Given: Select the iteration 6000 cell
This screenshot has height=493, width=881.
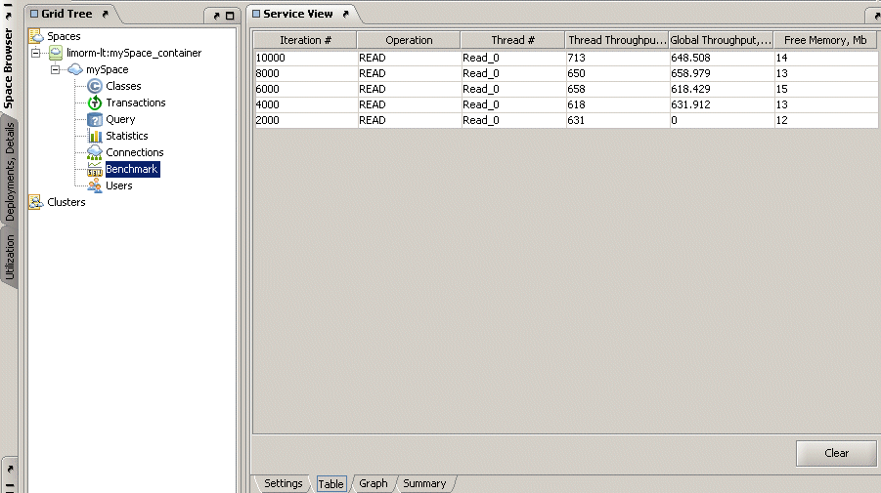Looking at the screenshot, I should (x=306, y=89).
